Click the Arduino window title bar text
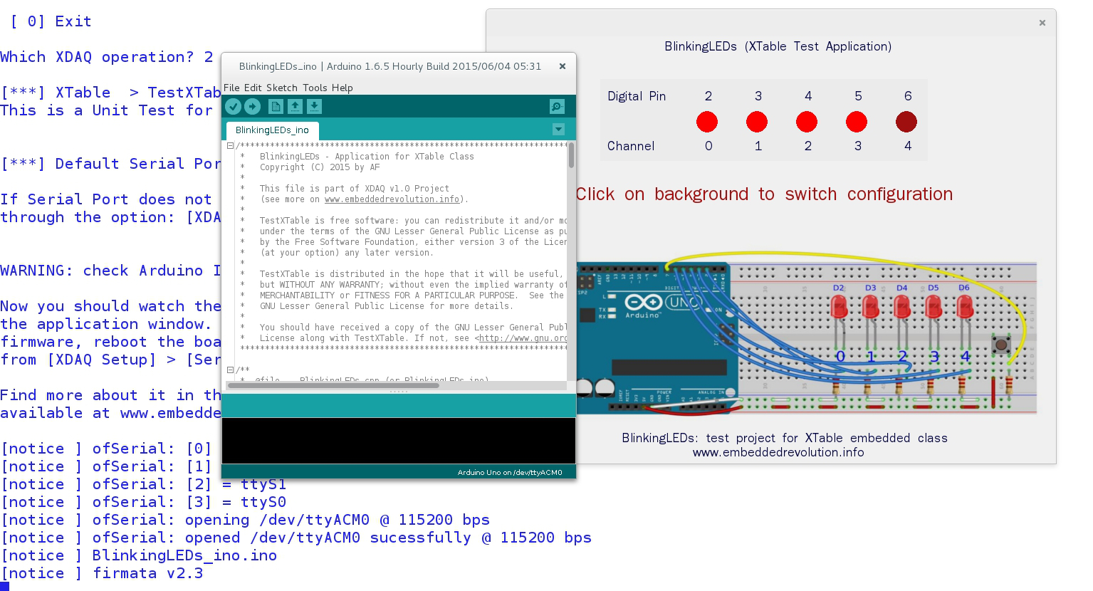 coord(390,66)
